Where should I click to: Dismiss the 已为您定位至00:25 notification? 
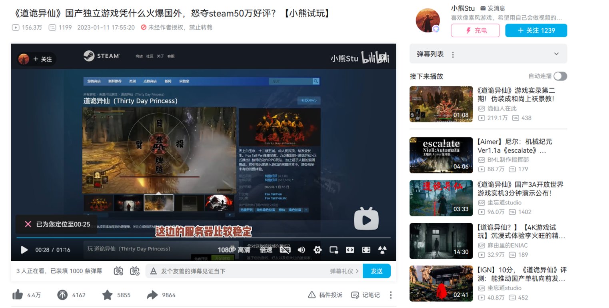click(28, 224)
